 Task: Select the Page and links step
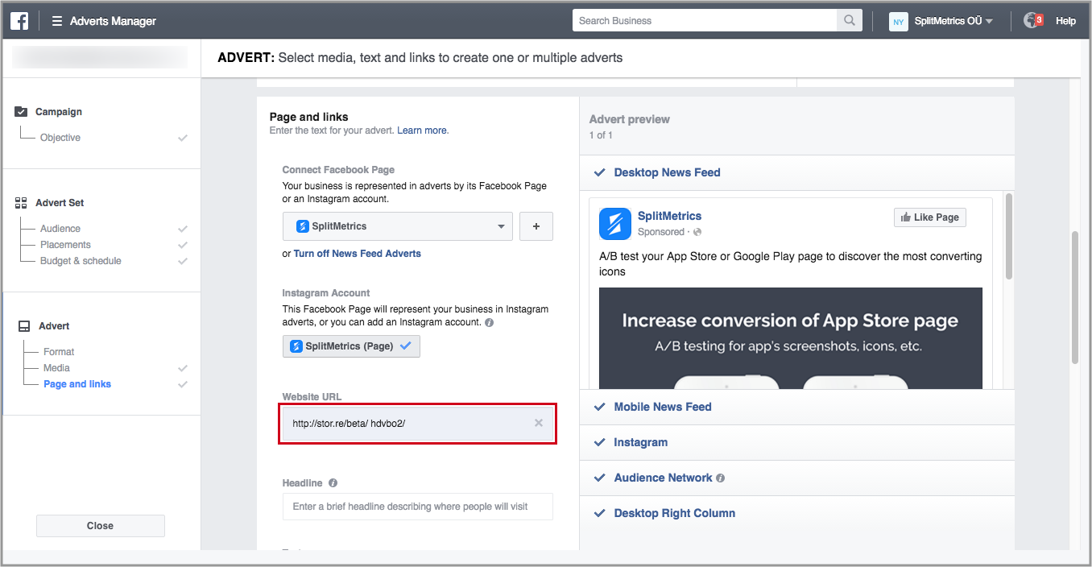[77, 384]
